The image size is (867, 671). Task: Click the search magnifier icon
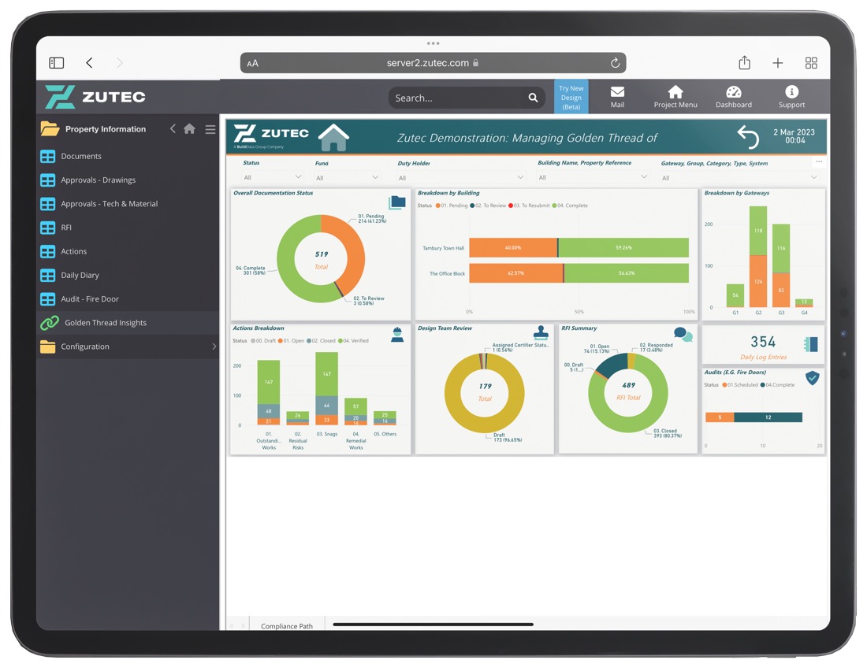coord(533,98)
